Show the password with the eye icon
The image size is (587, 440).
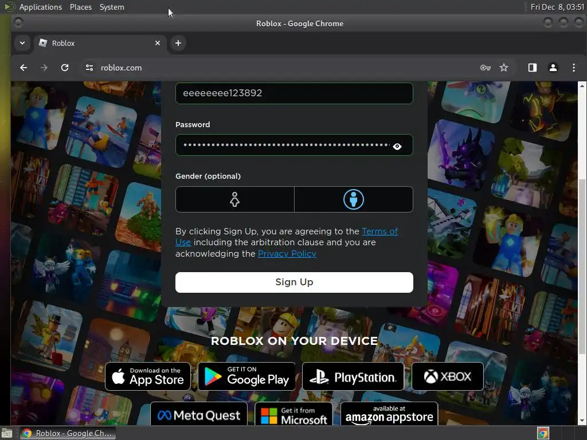[x=397, y=146]
